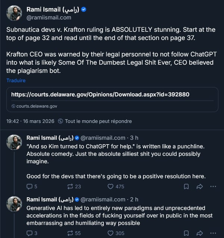Repost the Generative AI paradigms post
224x238 pixels.
(69, 233)
